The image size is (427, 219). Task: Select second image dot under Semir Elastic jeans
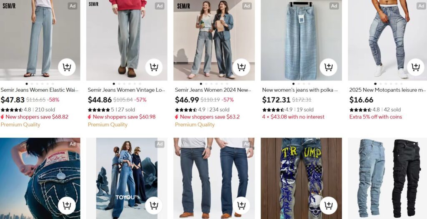click(x=32, y=84)
